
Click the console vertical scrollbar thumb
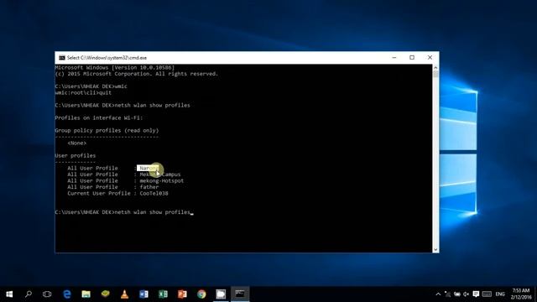pyautogui.click(x=435, y=75)
